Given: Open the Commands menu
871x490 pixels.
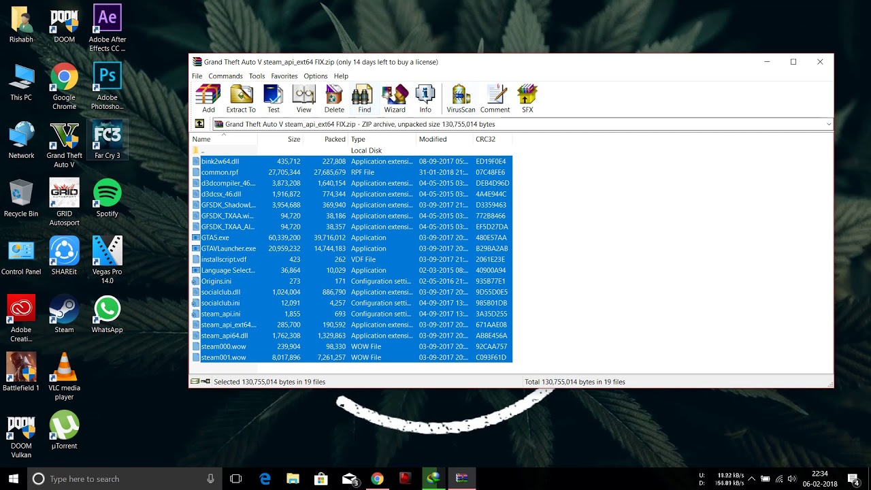Looking at the screenshot, I should point(225,76).
